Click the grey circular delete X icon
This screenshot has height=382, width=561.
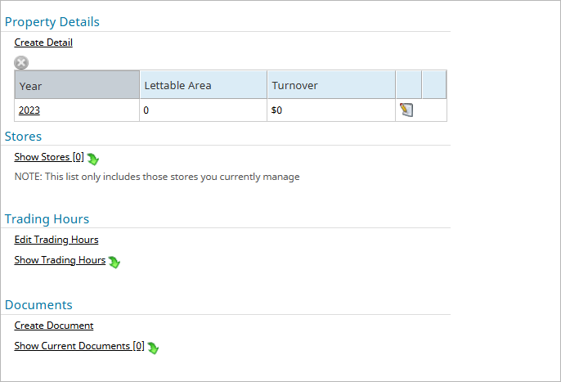pyautogui.click(x=21, y=63)
